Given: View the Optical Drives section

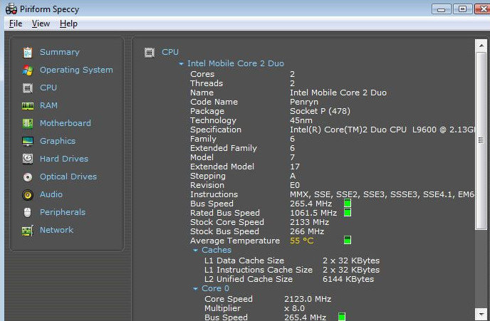Looking at the screenshot, I should point(68,177).
